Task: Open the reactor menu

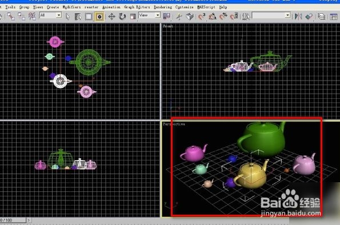Action: point(91,7)
